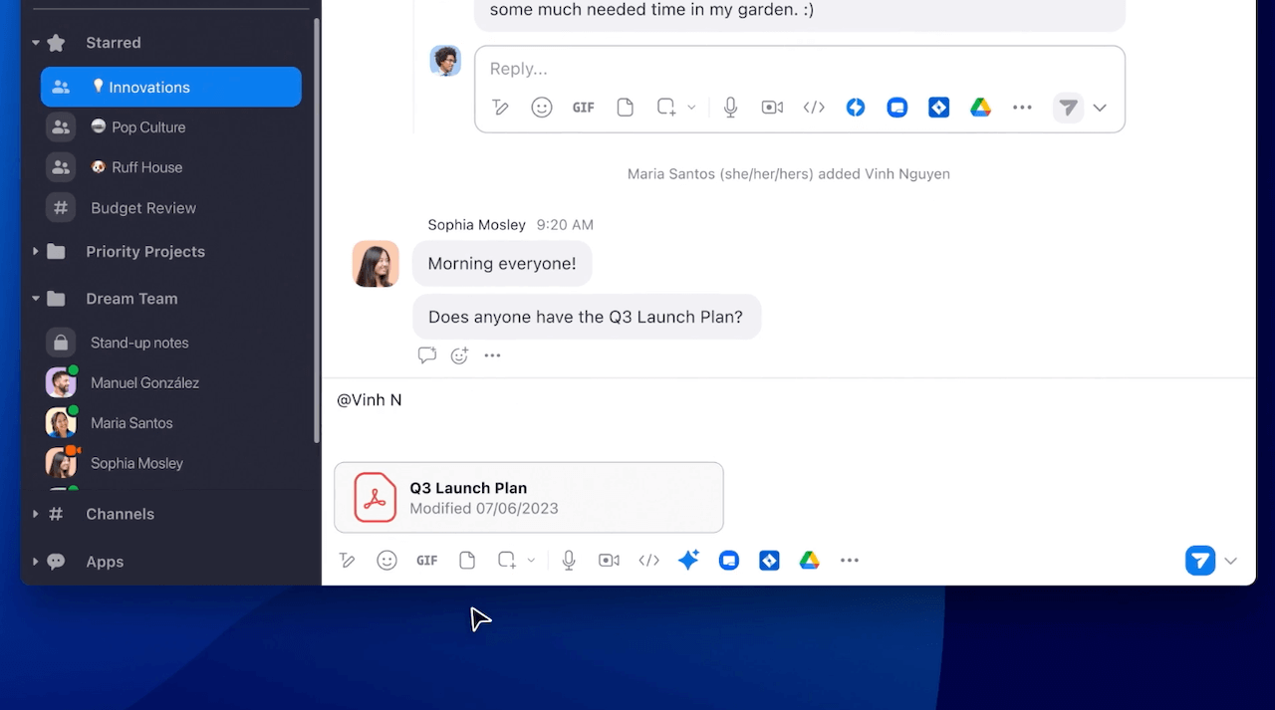Open screenshot options arrow in reply box
1275x710 pixels.
(x=691, y=108)
